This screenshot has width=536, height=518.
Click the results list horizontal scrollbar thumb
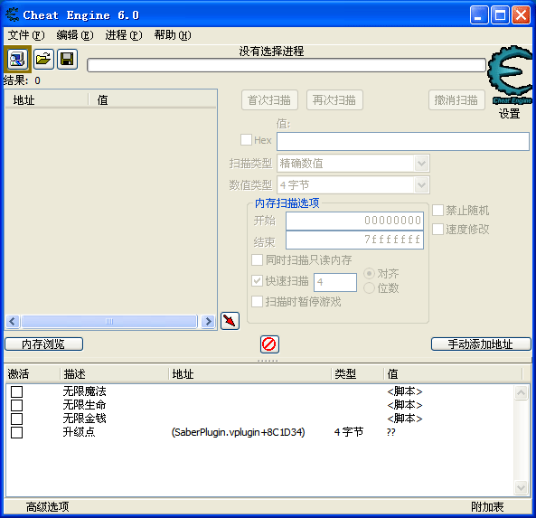tap(109, 322)
